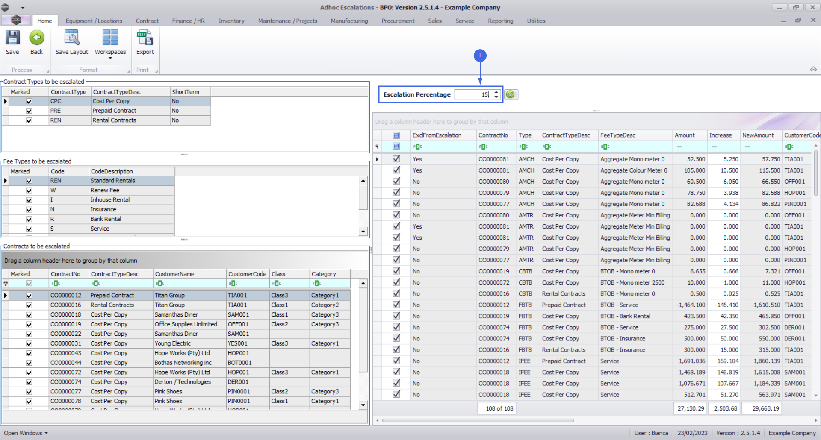821x440 pixels.
Task: Open the Finance / HR ribbon tab
Action: (x=188, y=21)
